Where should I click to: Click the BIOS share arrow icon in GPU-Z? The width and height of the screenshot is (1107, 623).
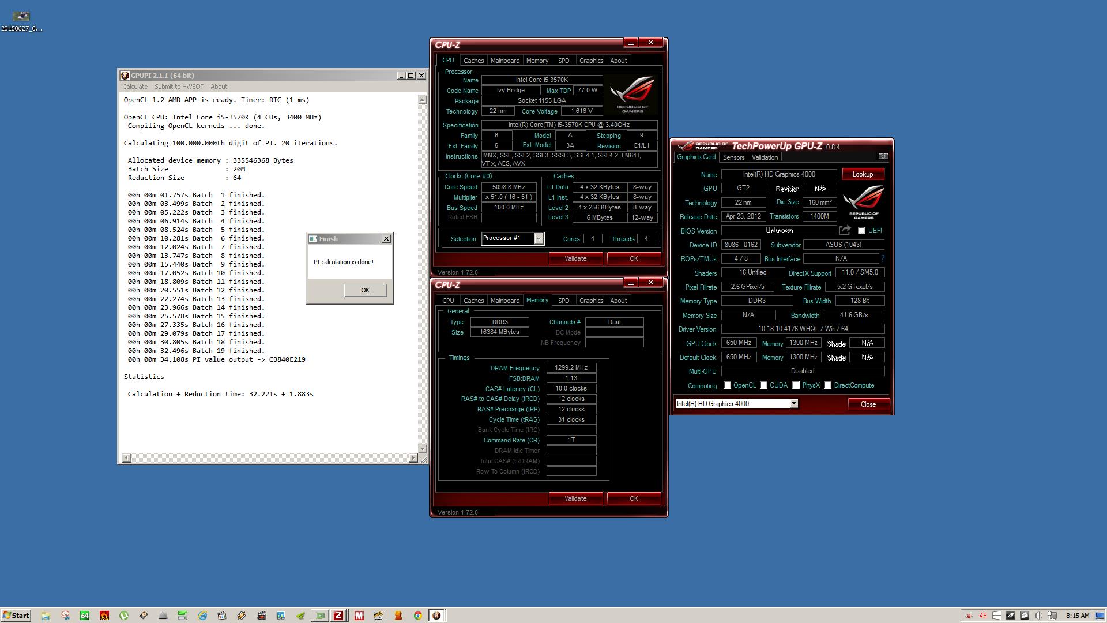click(845, 230)
